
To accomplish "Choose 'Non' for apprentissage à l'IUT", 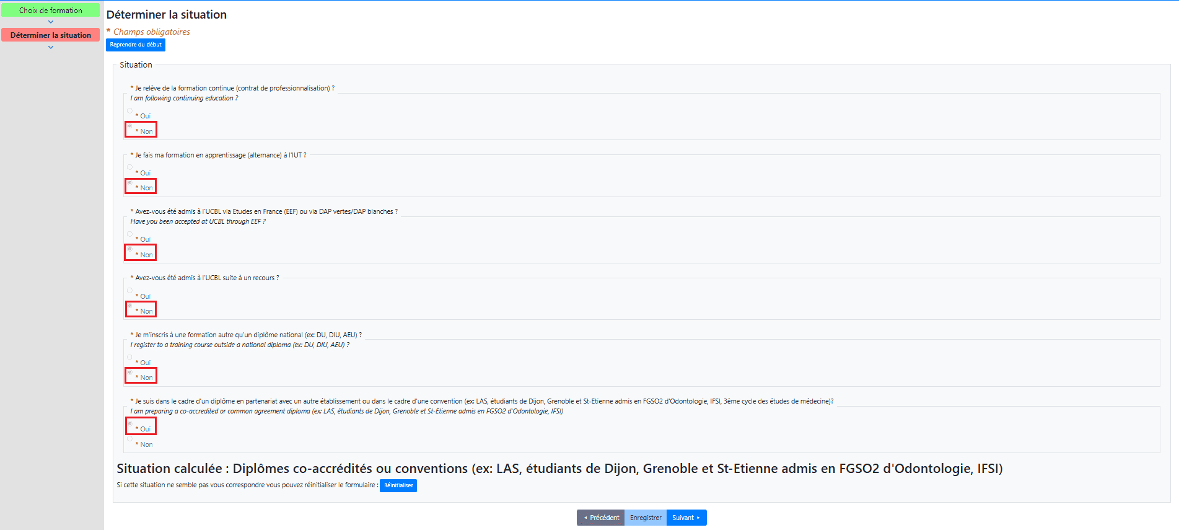I will [x=130, y=183].
